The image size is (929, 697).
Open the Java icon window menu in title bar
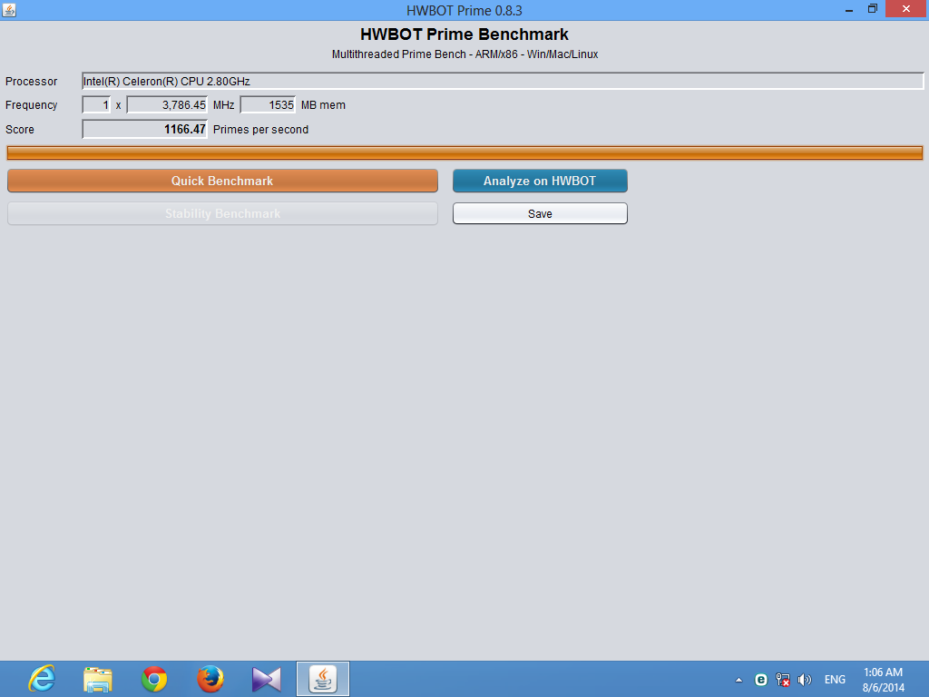(x=9, y=9)
